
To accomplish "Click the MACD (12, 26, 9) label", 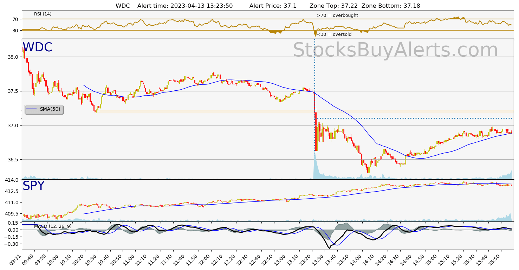I will (53, 226).
